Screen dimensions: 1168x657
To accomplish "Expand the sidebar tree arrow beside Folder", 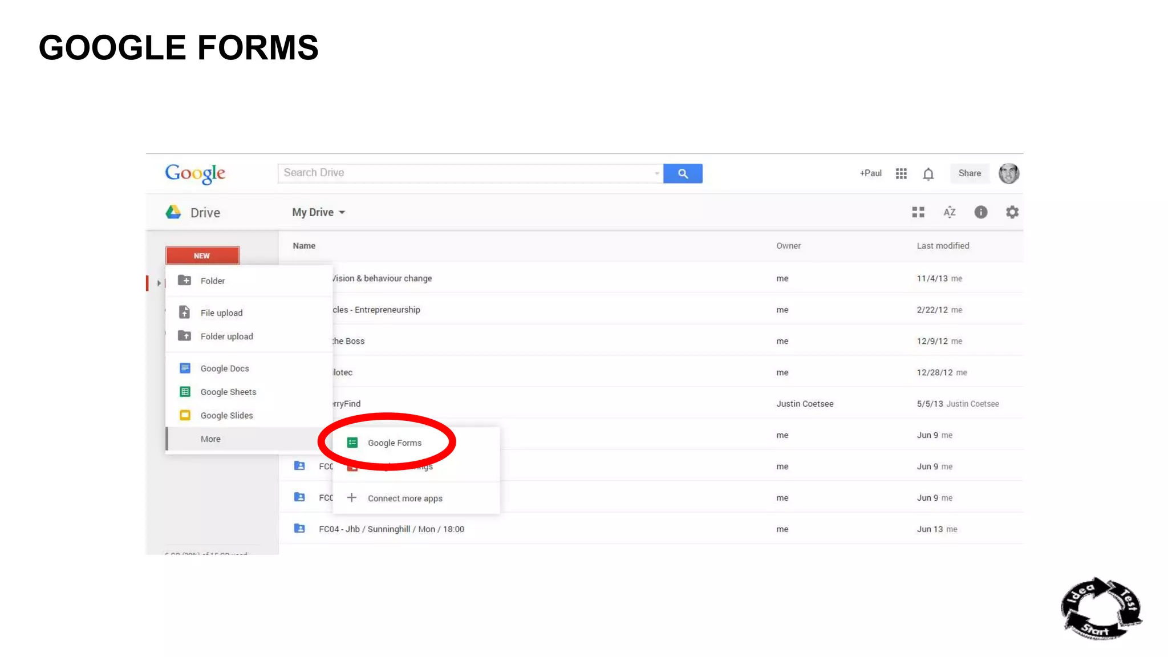I will (x=159, y=283).
